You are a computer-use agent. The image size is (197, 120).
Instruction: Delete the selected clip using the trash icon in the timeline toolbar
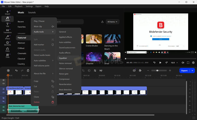28,71
